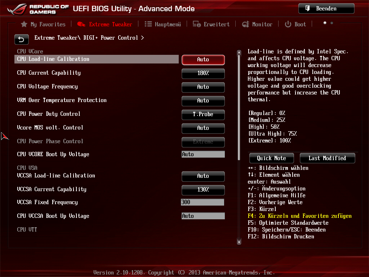Click the star icon for My Favorites
Image resolution: width=369 pixels, height=277 pixels.
(24, 25)
